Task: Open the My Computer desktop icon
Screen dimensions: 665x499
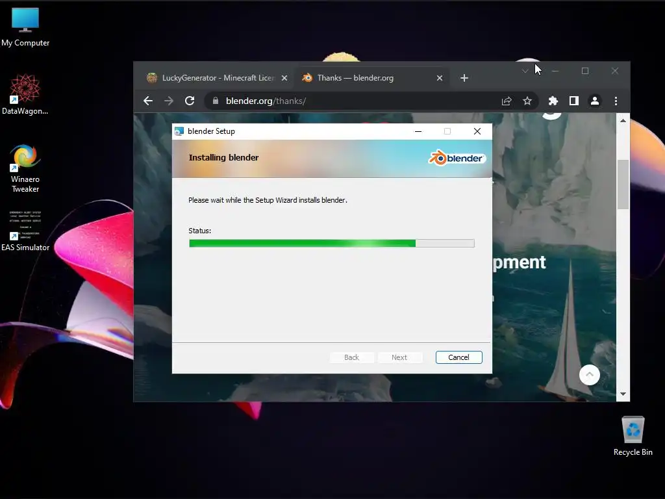Action: click(25, 27)
